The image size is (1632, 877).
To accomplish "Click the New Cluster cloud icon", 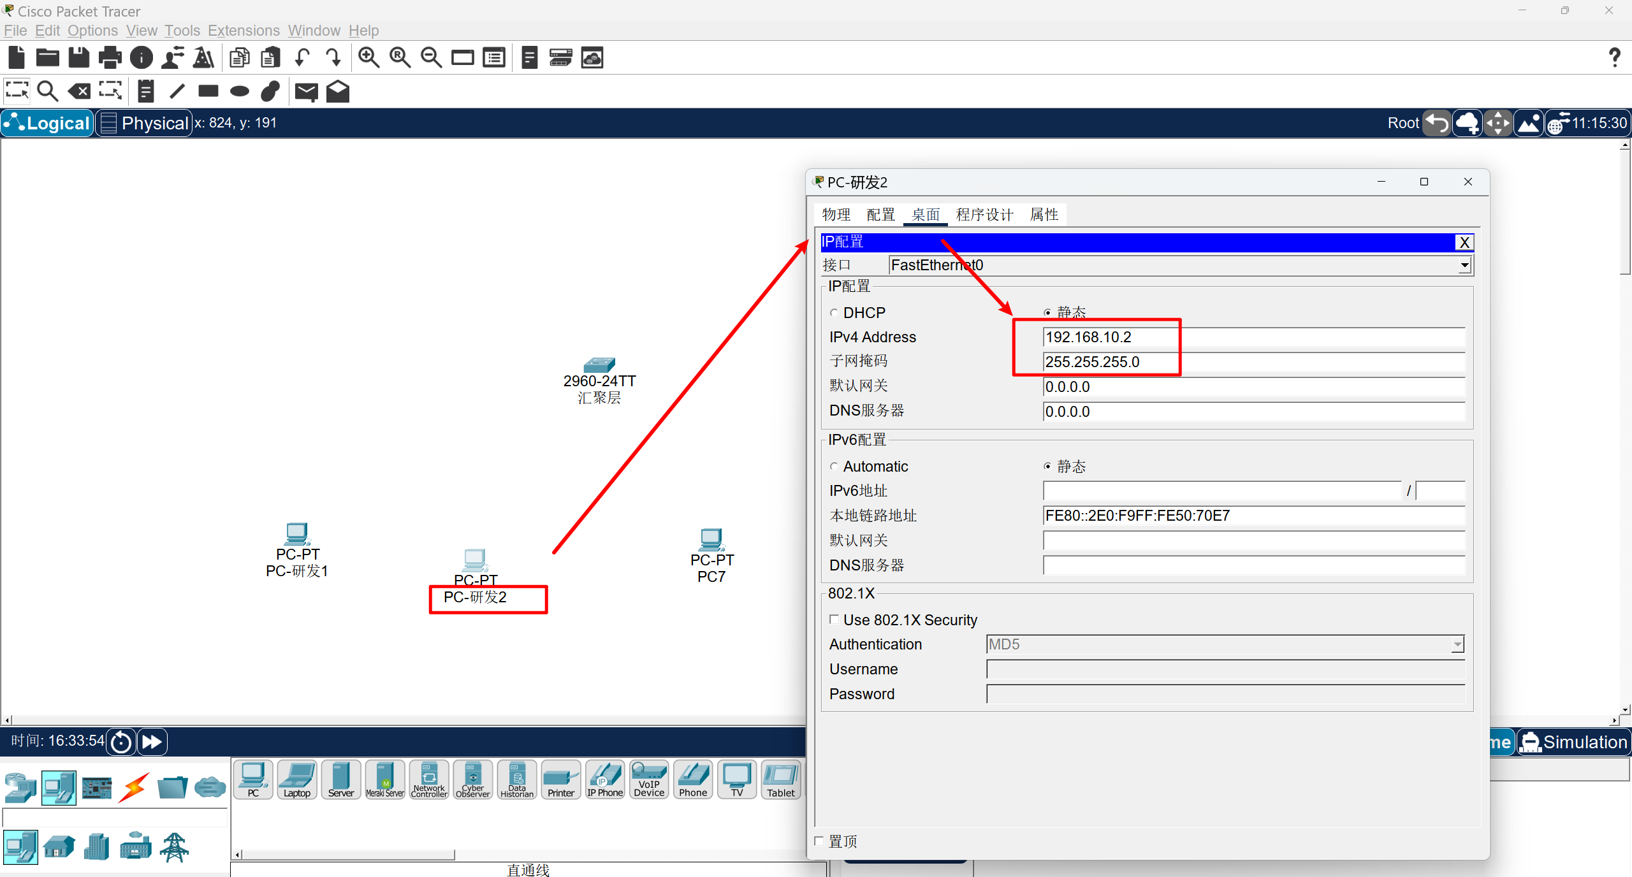I will click(1467, 123).
